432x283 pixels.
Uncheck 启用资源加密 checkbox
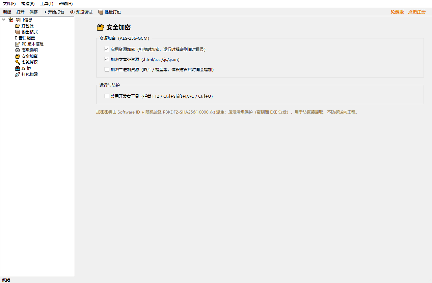107,49
